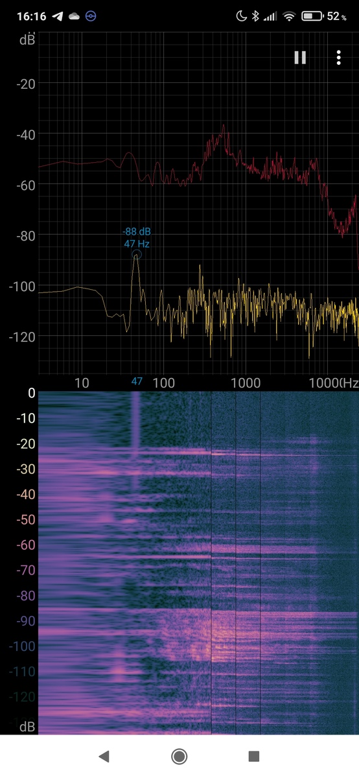Tap the Wi-Fi status icon
359x778 pixels.
[289, 16]
